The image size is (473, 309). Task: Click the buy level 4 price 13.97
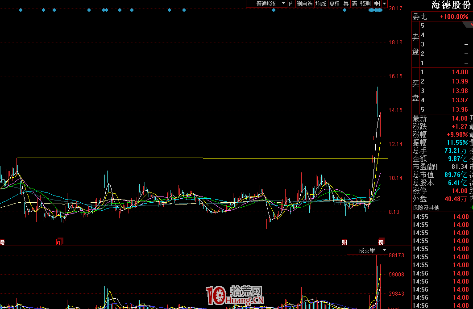point(460,100)
